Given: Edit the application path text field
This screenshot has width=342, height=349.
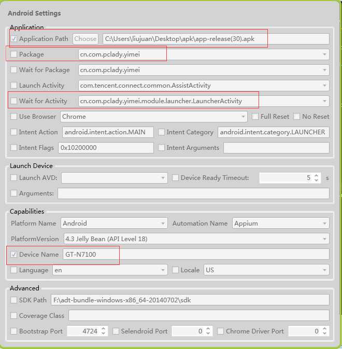Looking at the screenshot, I should coord(216,39).
